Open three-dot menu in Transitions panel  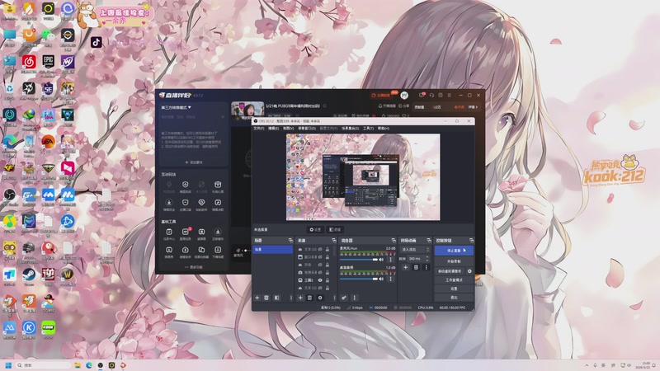point(426,267)
